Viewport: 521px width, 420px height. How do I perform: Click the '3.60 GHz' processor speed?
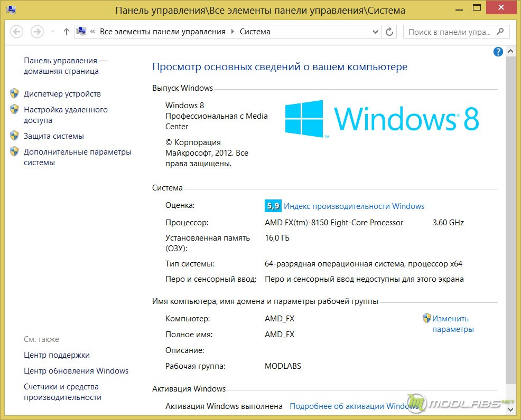(x=448, y=223)
